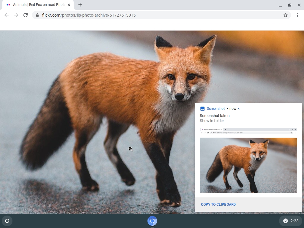The width and height of the screenshot is (304, 228).
Task: Click the address bar URL field
Action: click(x=119, y=15)
